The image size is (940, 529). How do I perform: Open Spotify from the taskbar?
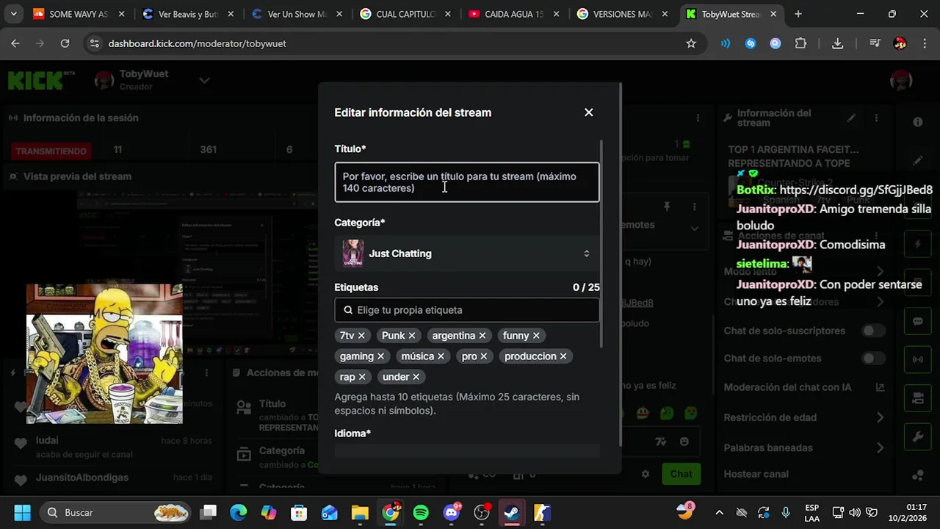421,513
